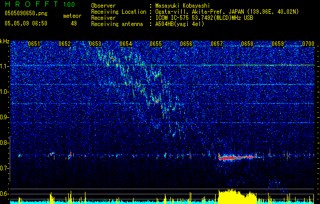Click the 0.9 kHz frequency label
The width and height of the screenshot is (320, 204).
(4, 117)
